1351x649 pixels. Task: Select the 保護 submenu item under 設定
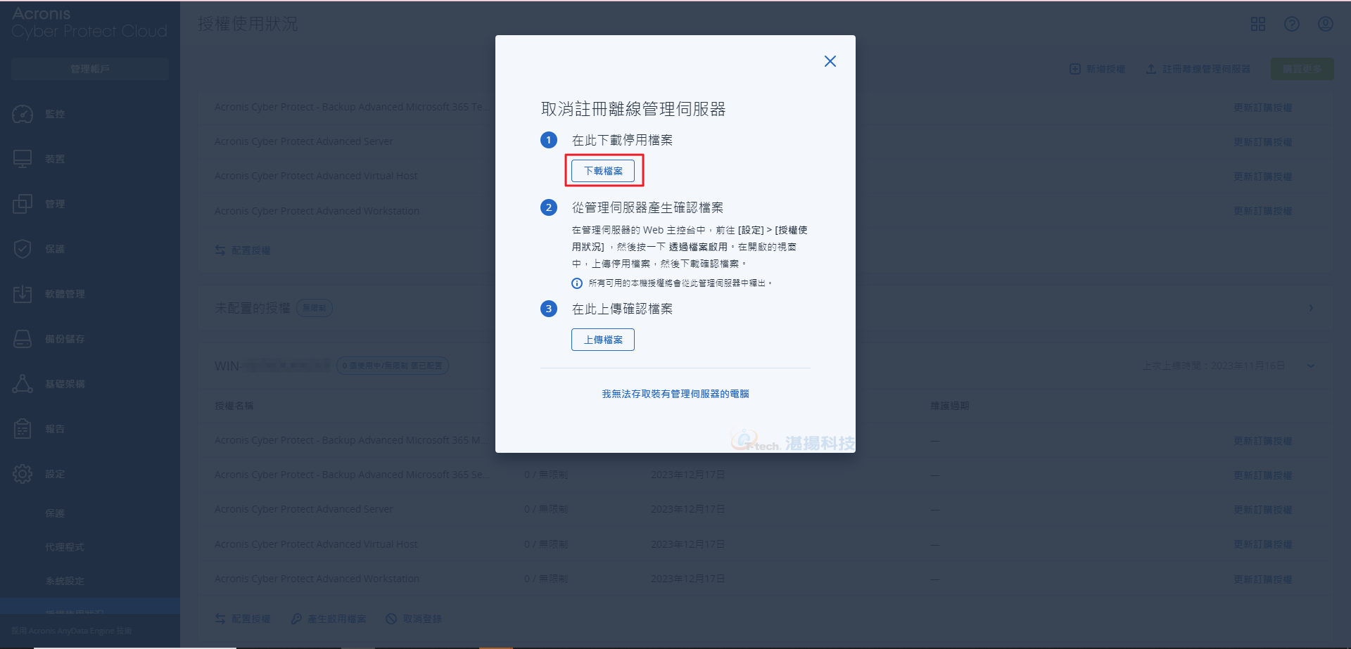(55, 513)
